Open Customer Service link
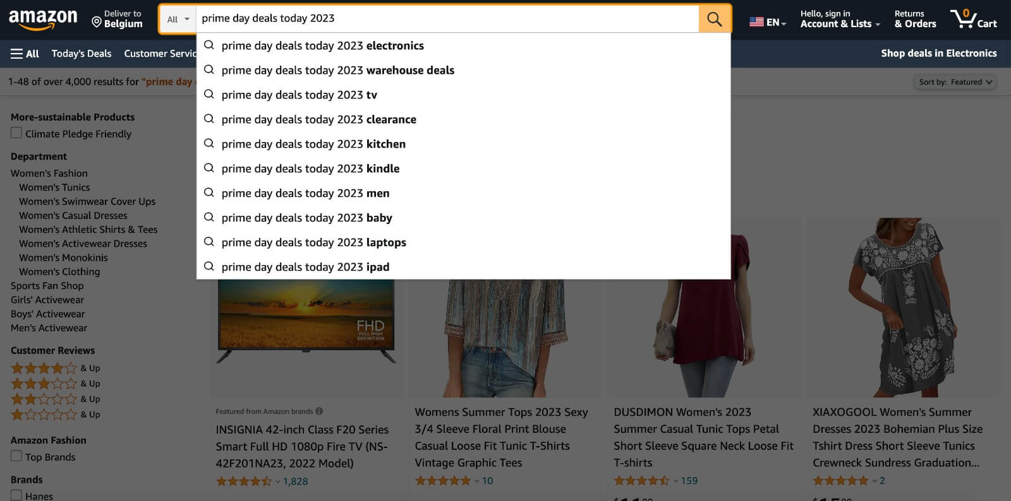Screen dimensions: 1011x501 coord(160,54)
